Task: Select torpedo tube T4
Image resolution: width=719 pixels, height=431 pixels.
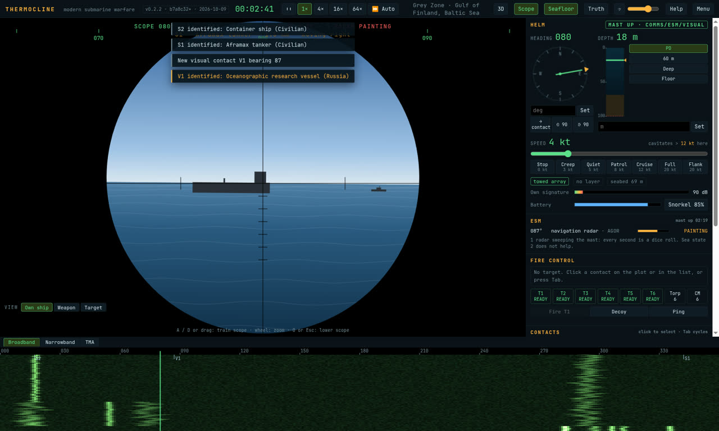Action: [x=608, y=296]
